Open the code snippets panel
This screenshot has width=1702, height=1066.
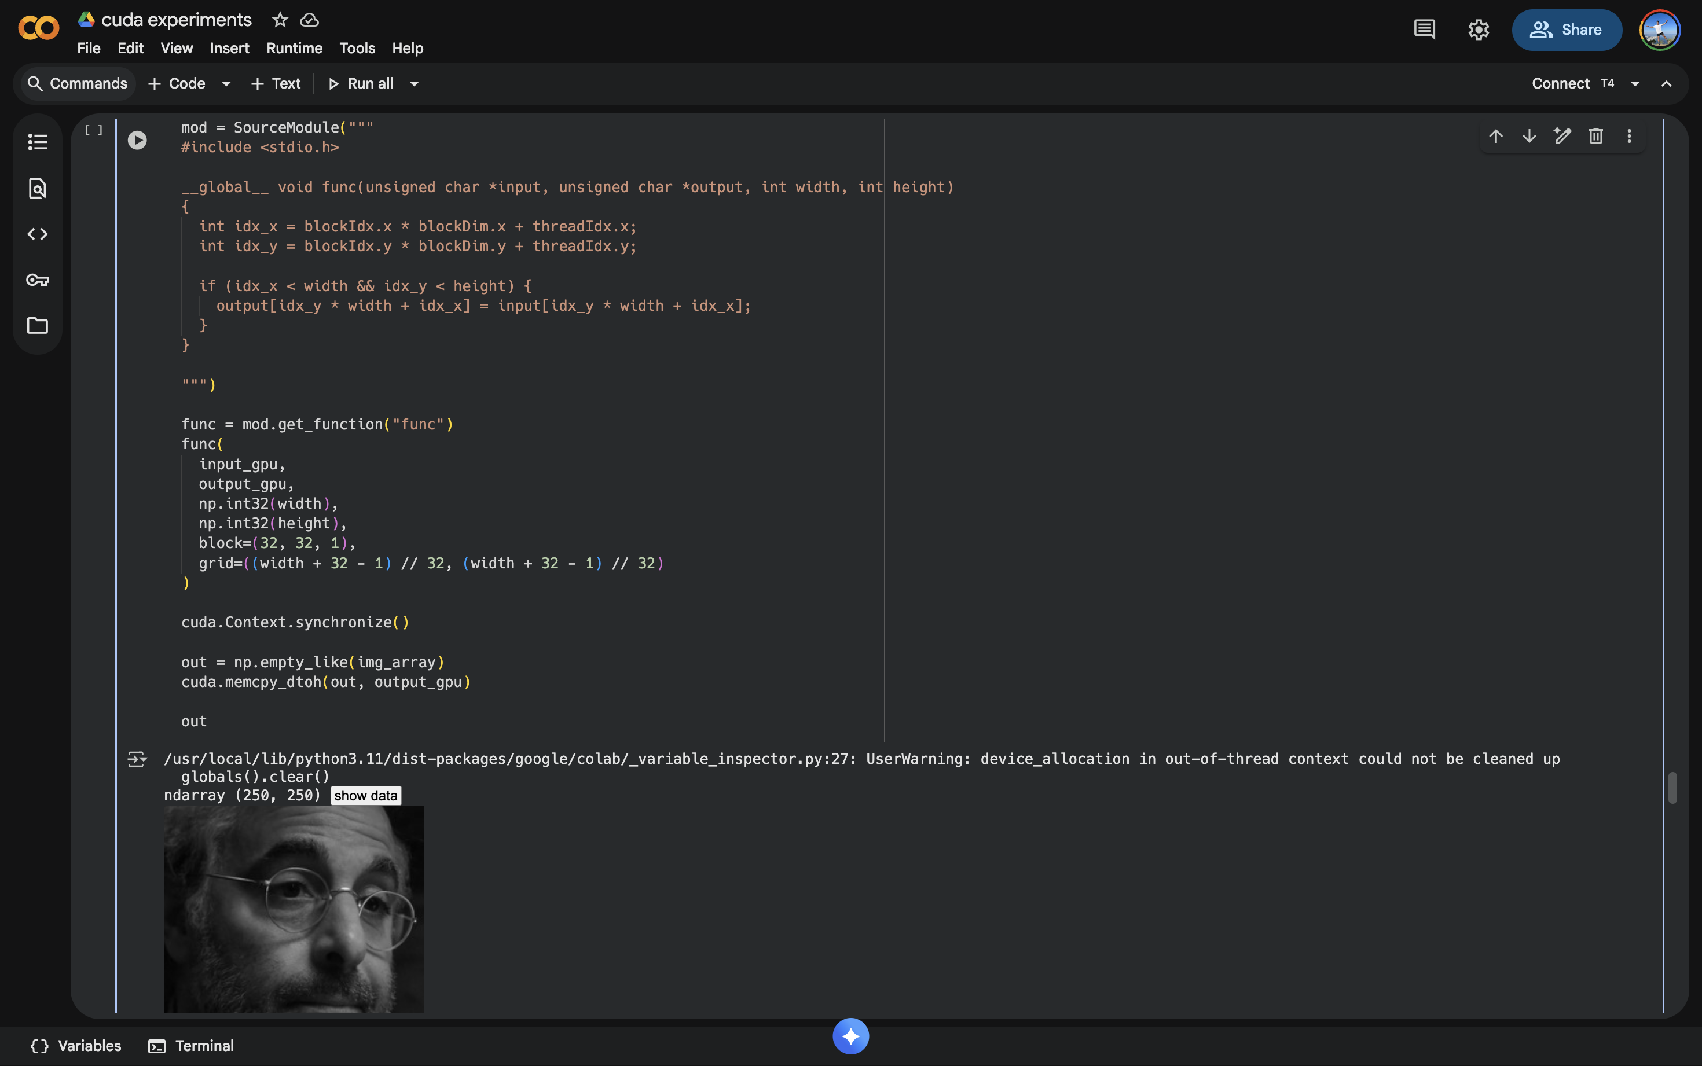[38, 234]
